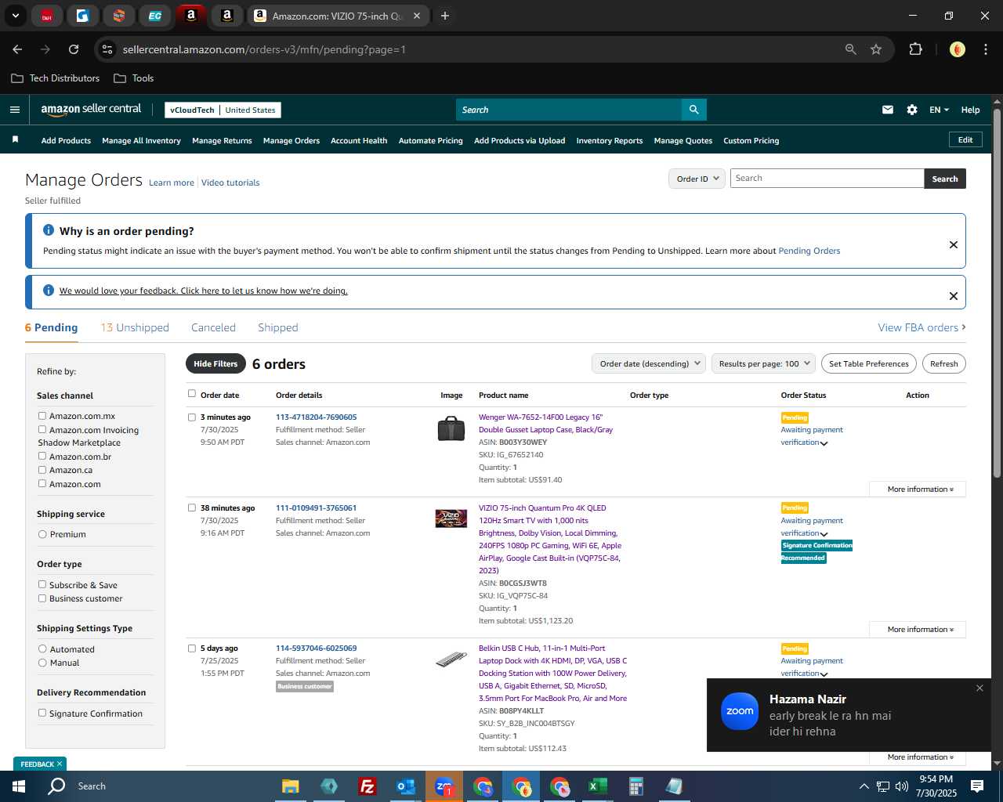
Task: Select order 113-4718204-7690605 checkbox
Action: point(192,417)
